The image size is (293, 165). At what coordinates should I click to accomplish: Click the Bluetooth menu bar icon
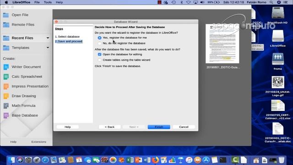[x=181, y=2]
